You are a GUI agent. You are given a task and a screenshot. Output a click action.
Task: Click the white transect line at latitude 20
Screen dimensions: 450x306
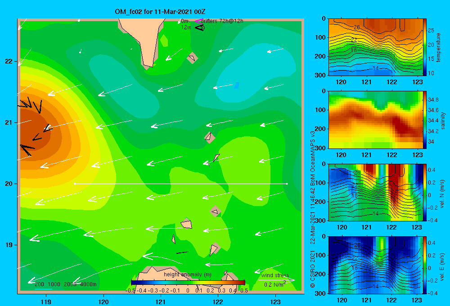[181, 184]
